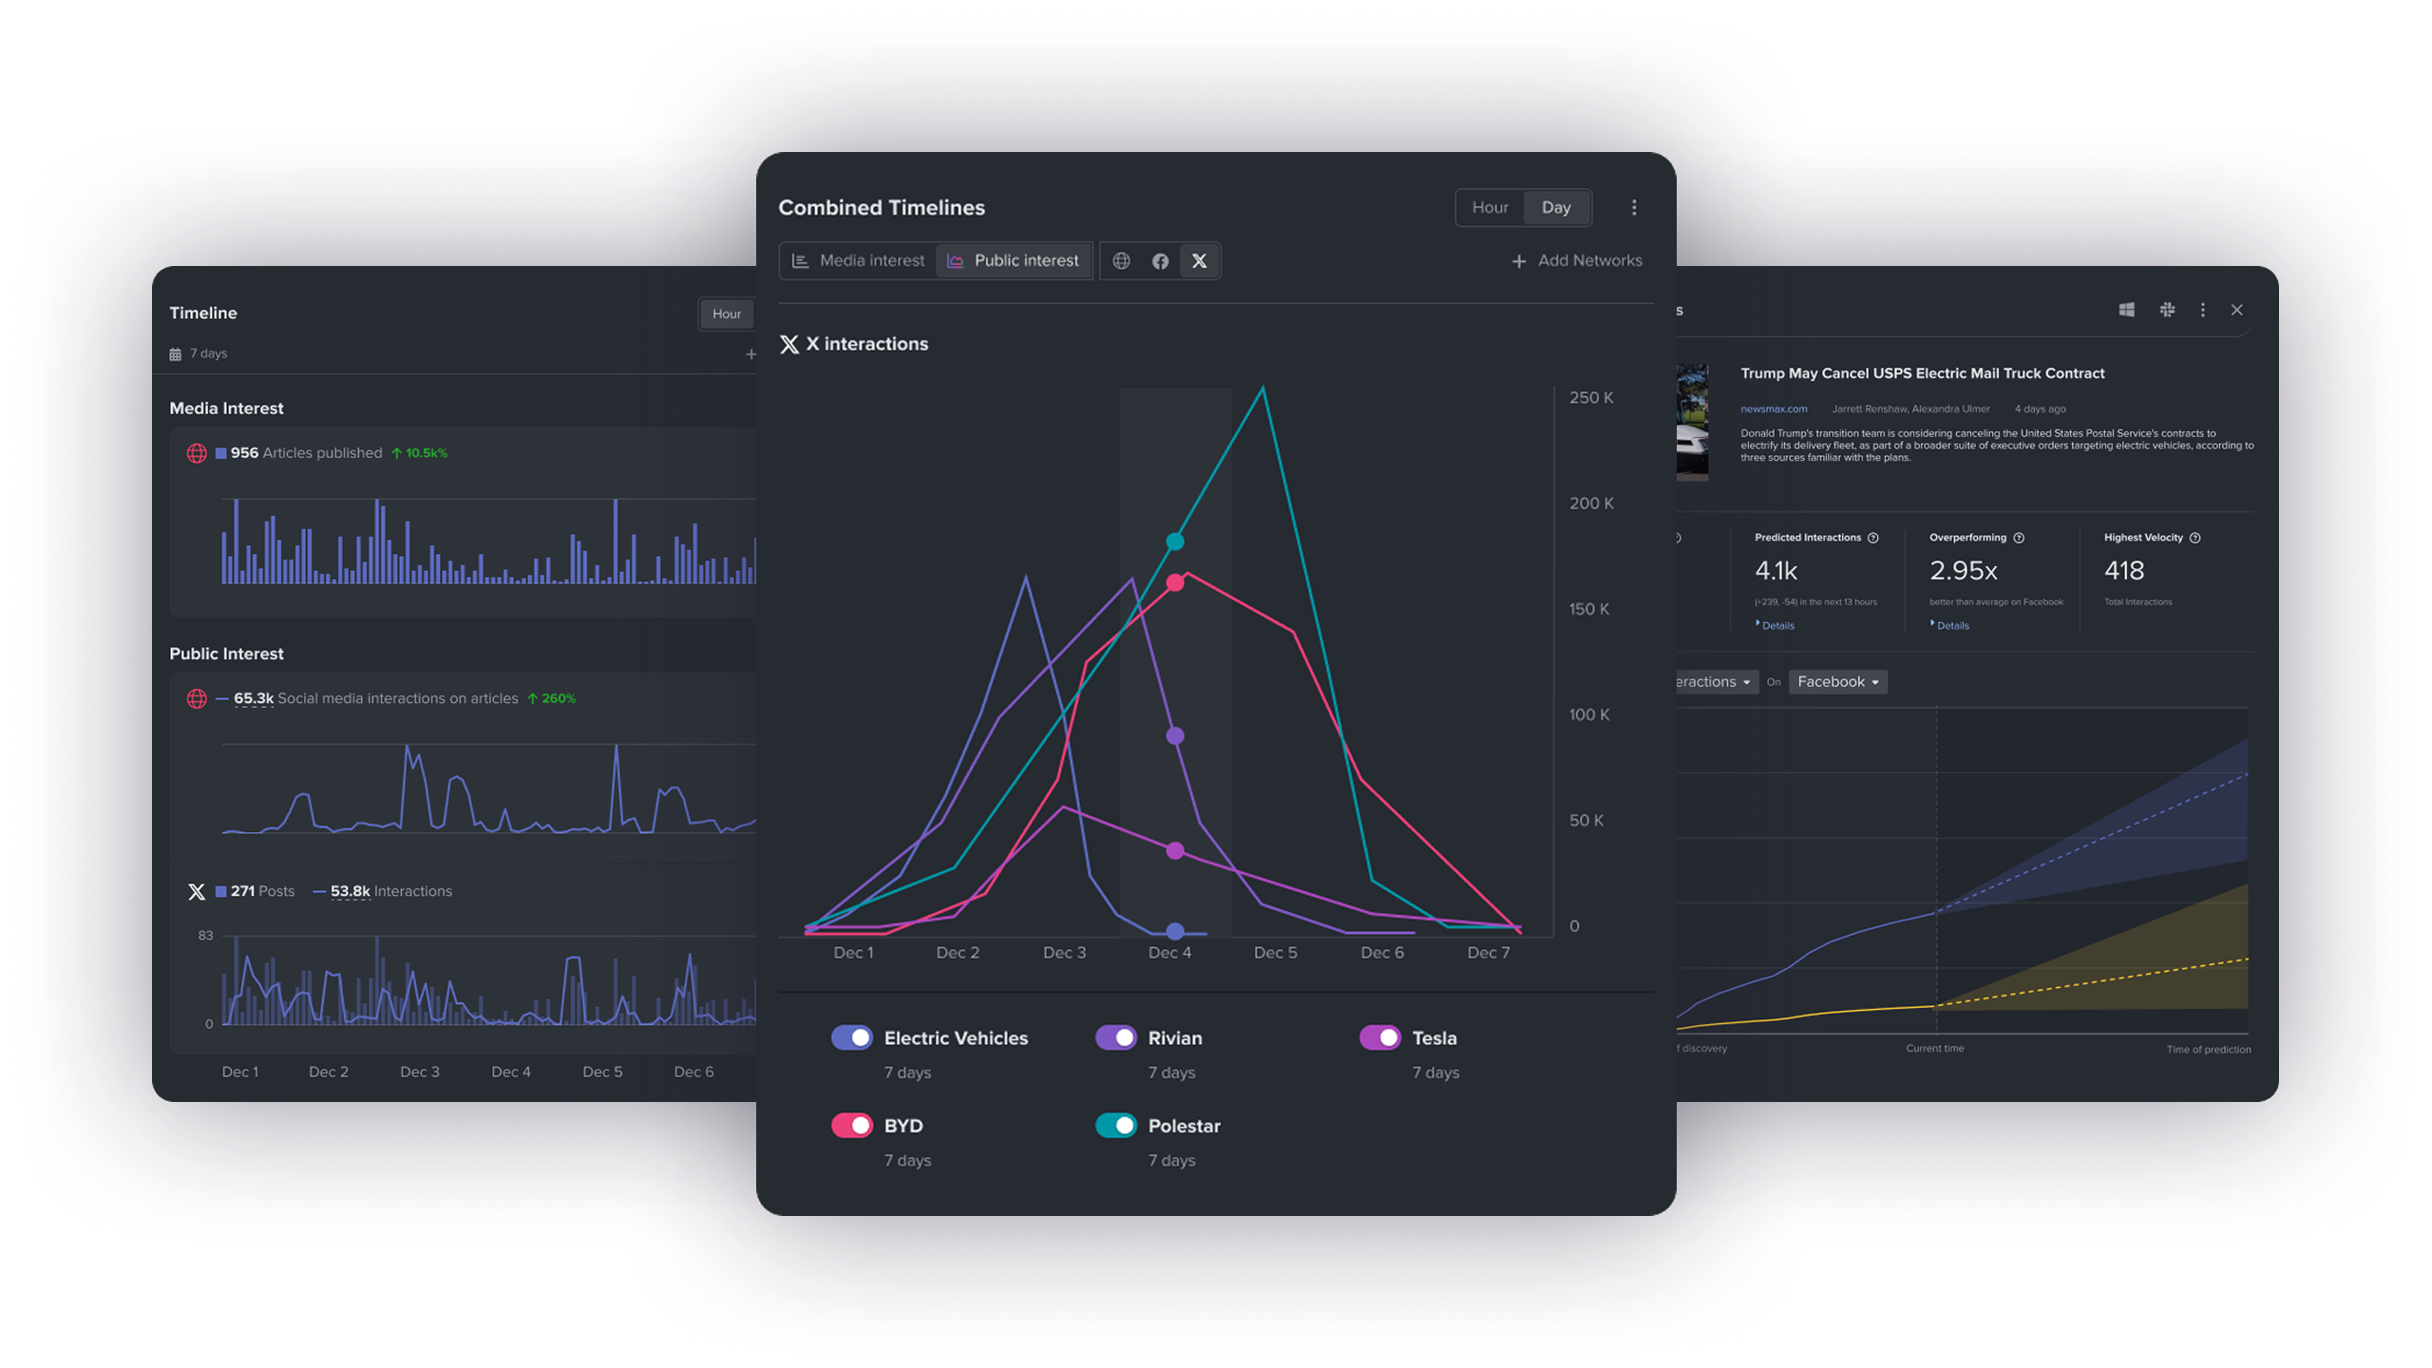This screenshot has width=2432, height=1368.
Task: Click the Windows-style grid icon
Action: point(2127,310)
